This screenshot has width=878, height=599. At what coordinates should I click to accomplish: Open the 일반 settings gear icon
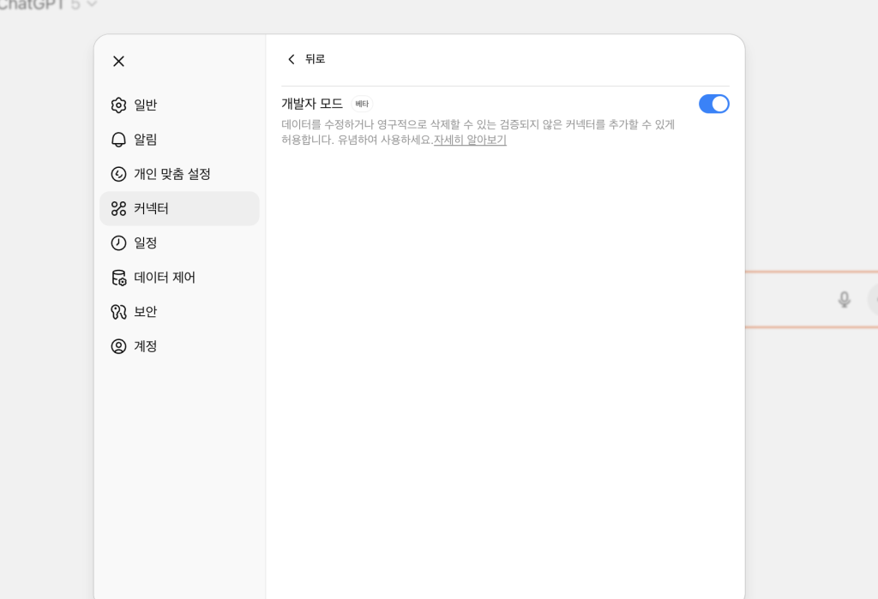[x=118, y=105]
